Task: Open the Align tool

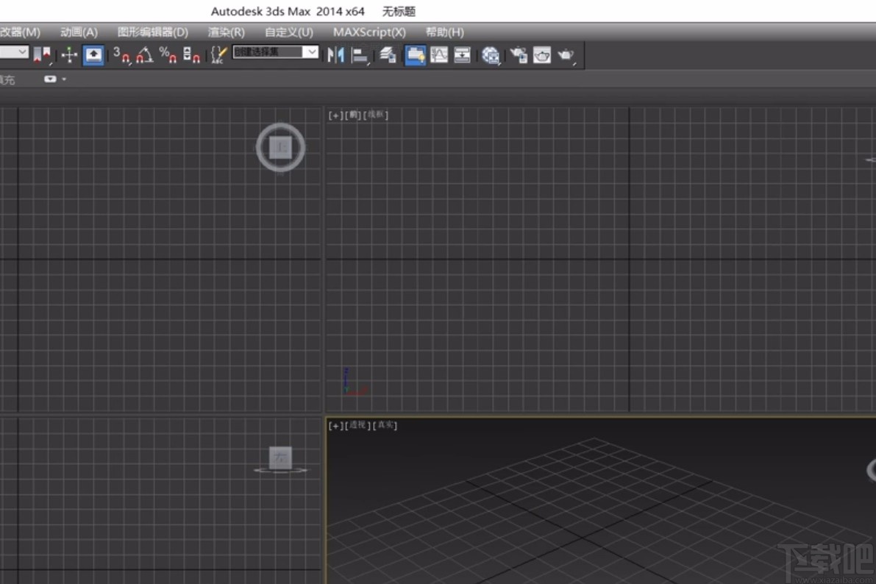Action: point(360,55)
